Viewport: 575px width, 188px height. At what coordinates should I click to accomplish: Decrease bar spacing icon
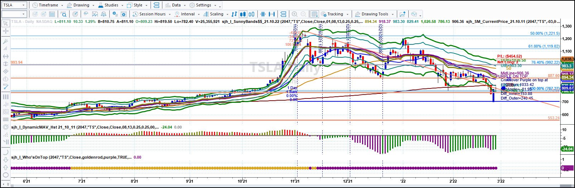coord(263,14)
